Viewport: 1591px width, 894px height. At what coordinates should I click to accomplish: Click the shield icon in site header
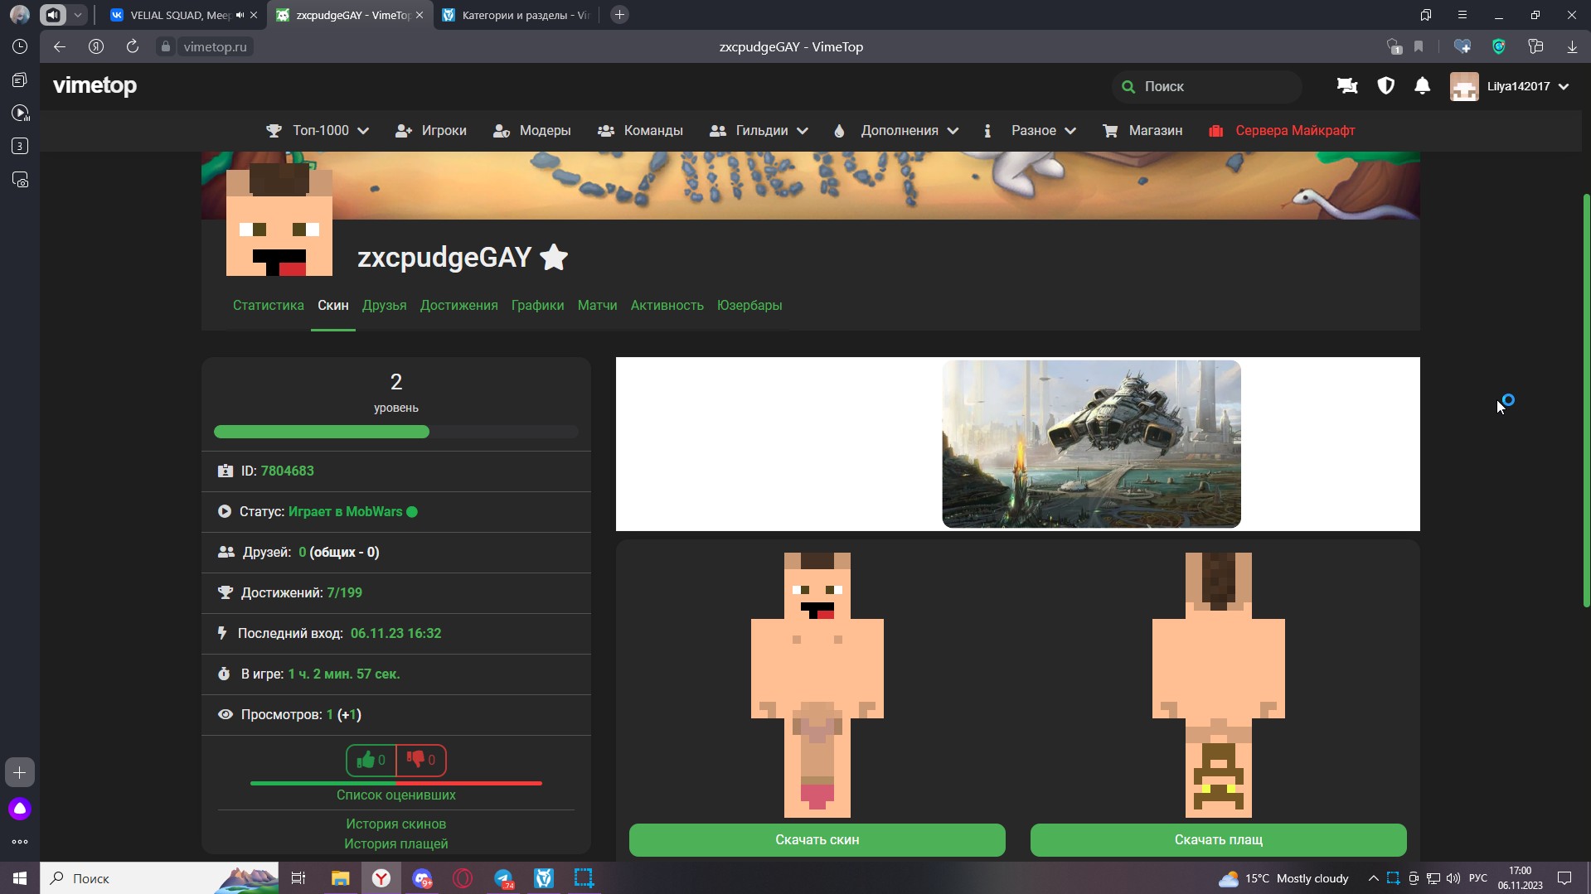[x=1385, y=86]
